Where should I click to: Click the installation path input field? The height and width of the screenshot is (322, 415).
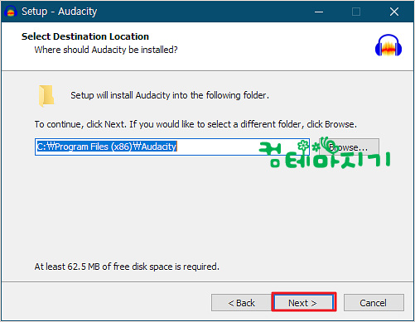(x=172, y=147)
